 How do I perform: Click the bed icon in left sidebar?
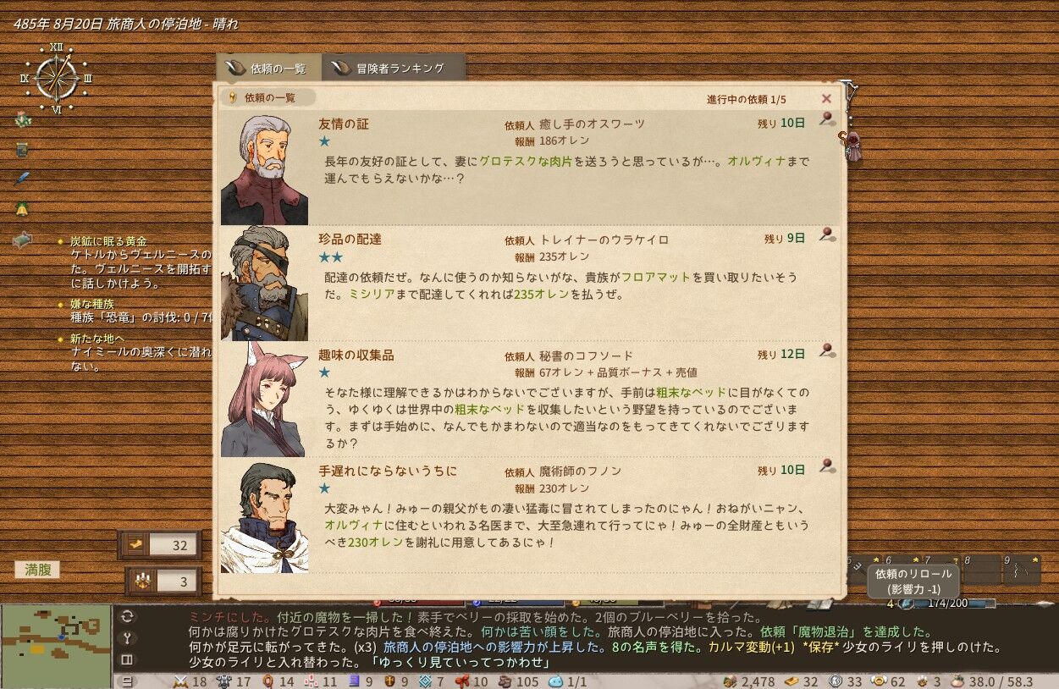[x=22, y=240]
